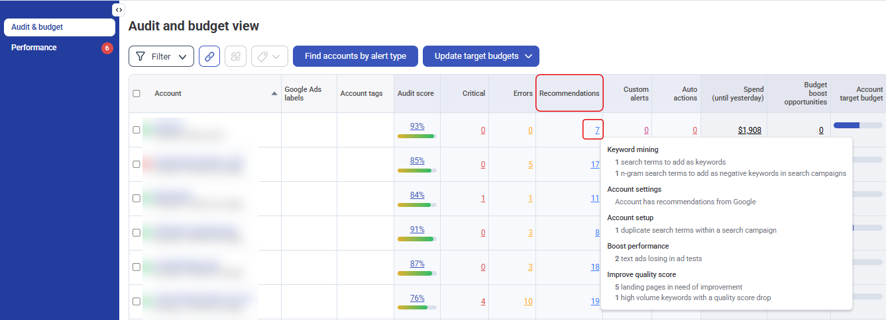Toggle the select-all accounts header checkbox
This screenshot has height=320, width=886.
coord(137,93)
